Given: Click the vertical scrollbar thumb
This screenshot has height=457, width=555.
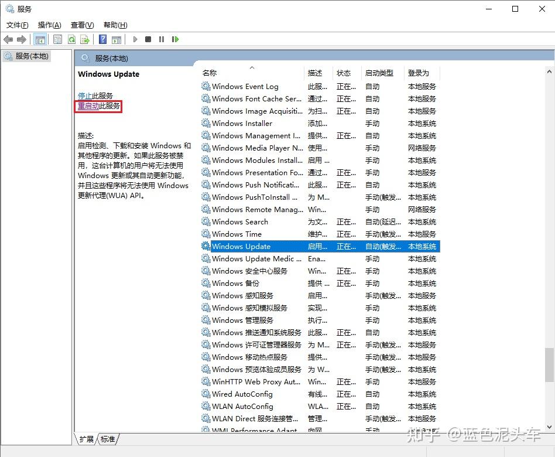Looking at the screenshot, I should (549, 365).
